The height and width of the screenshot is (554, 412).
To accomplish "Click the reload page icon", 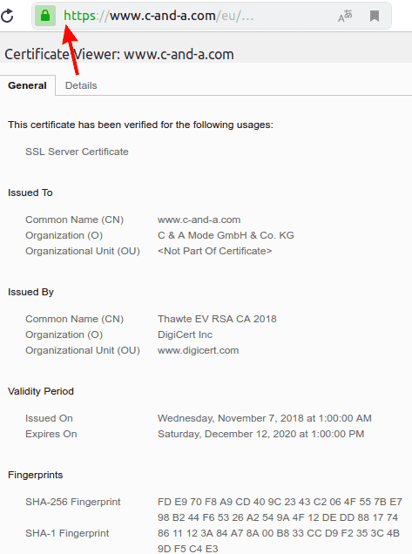I will point(7,16).
